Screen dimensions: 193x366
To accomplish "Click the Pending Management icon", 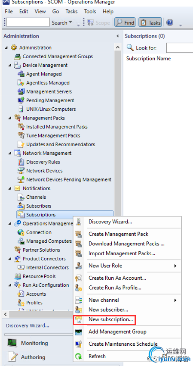I will [21, 100].
